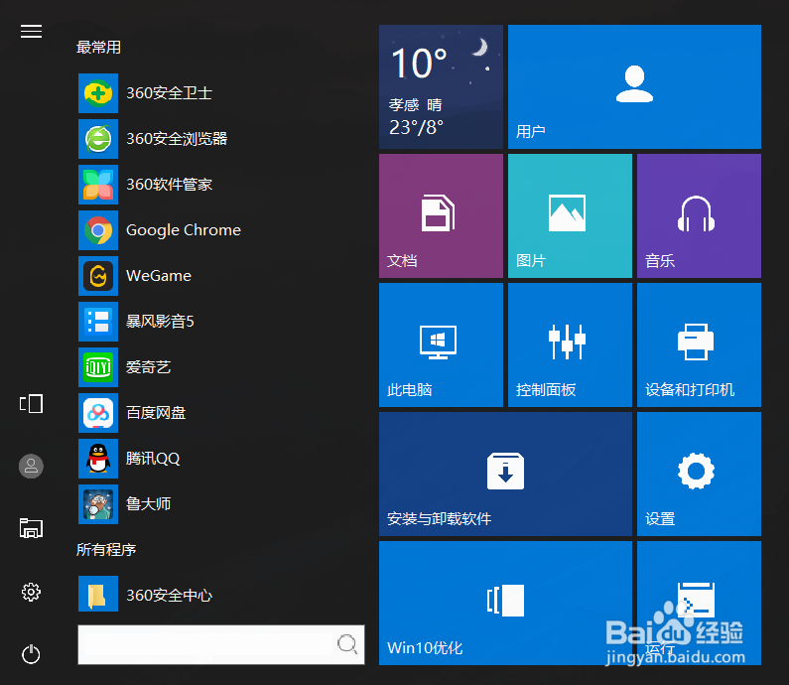Open 百度网盘 app icon
This screenshot has height=685, width=789.
98,413
